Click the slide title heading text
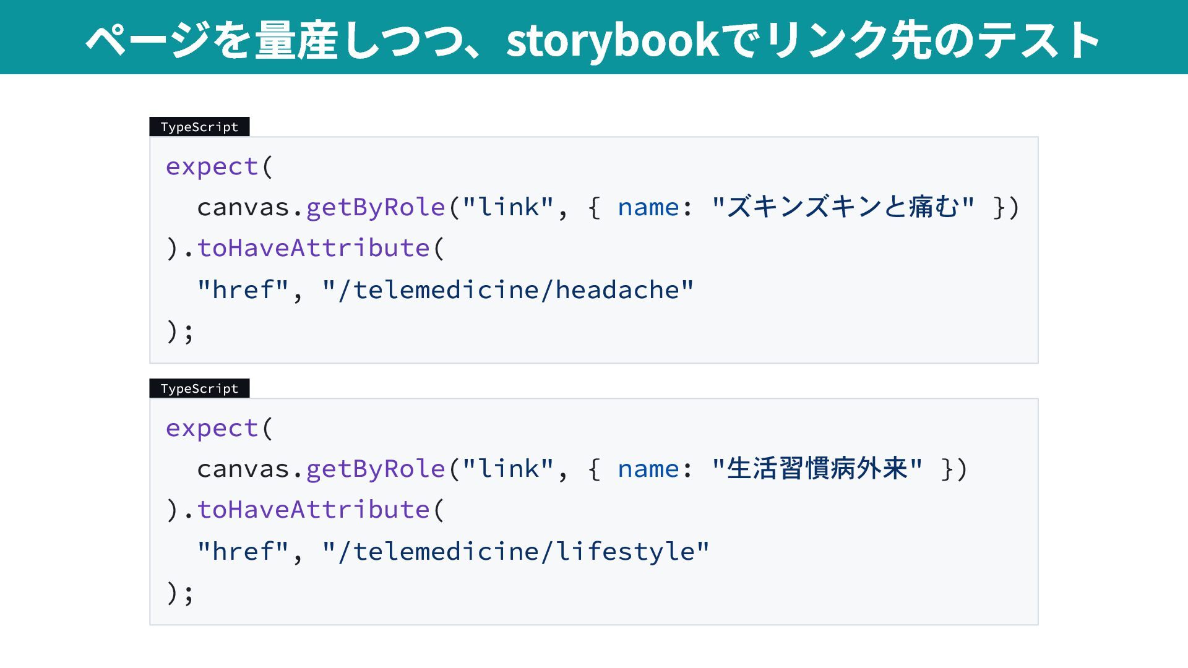Screen dimensions: 1188x668 (x=593, y=40)
